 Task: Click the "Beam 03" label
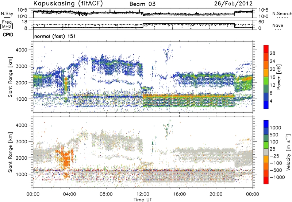(x=142, y=4)
